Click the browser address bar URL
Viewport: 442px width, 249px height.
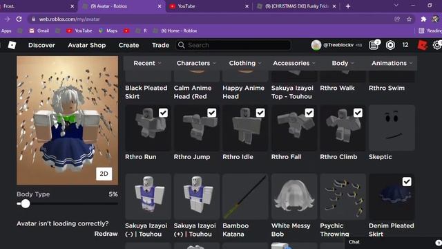point(69,19)
